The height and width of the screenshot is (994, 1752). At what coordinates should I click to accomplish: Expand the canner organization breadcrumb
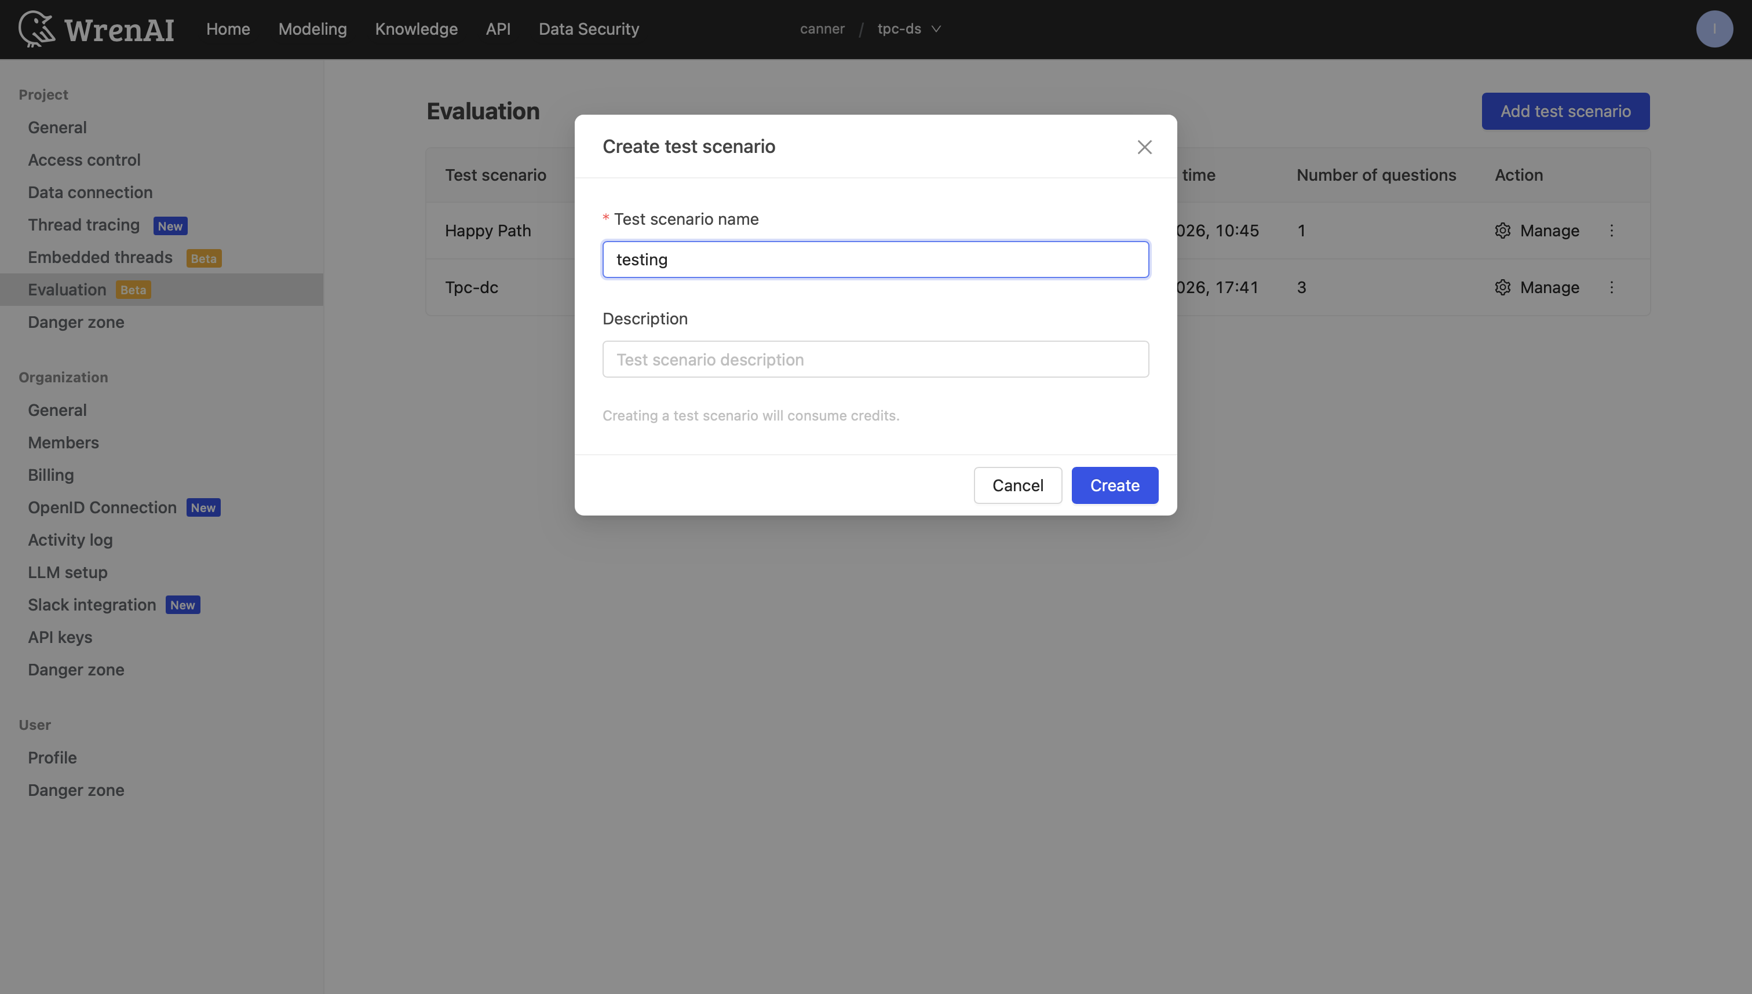point(822,29)
